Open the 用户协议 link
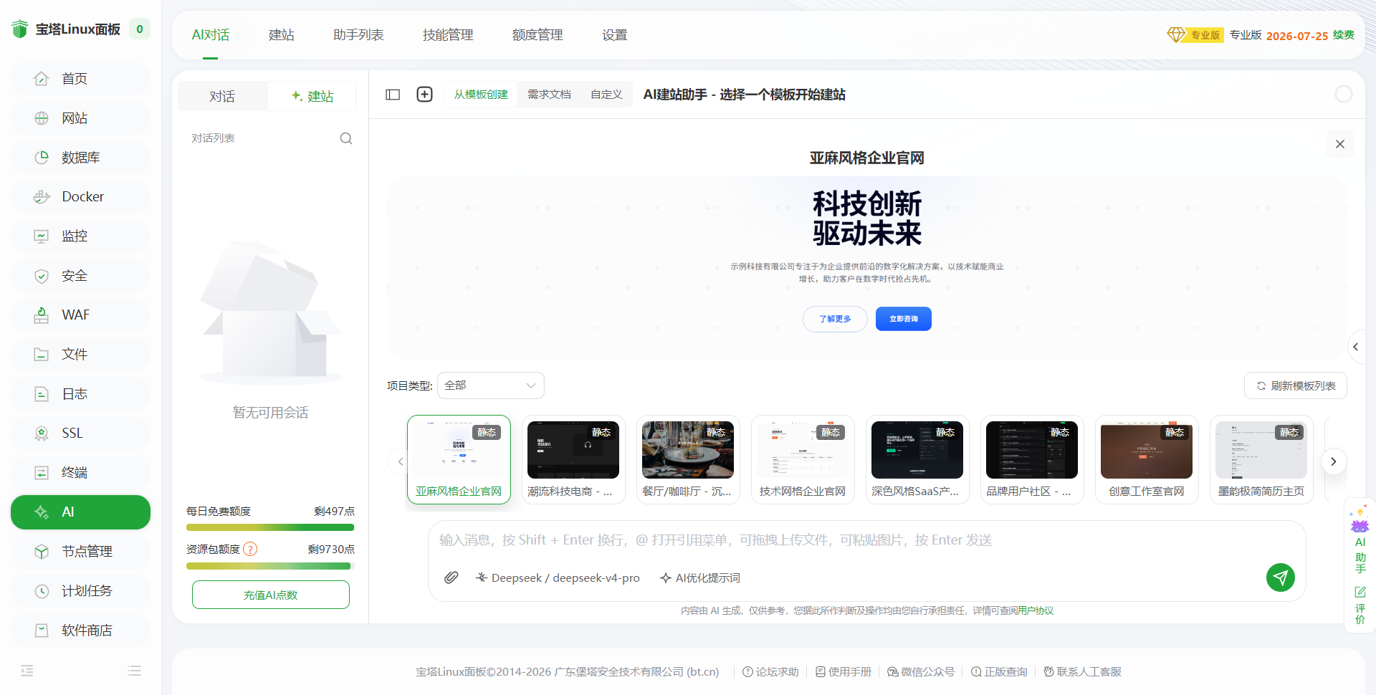The image size is (1376, 695). pyautogui.click(x=1036, y=610)
